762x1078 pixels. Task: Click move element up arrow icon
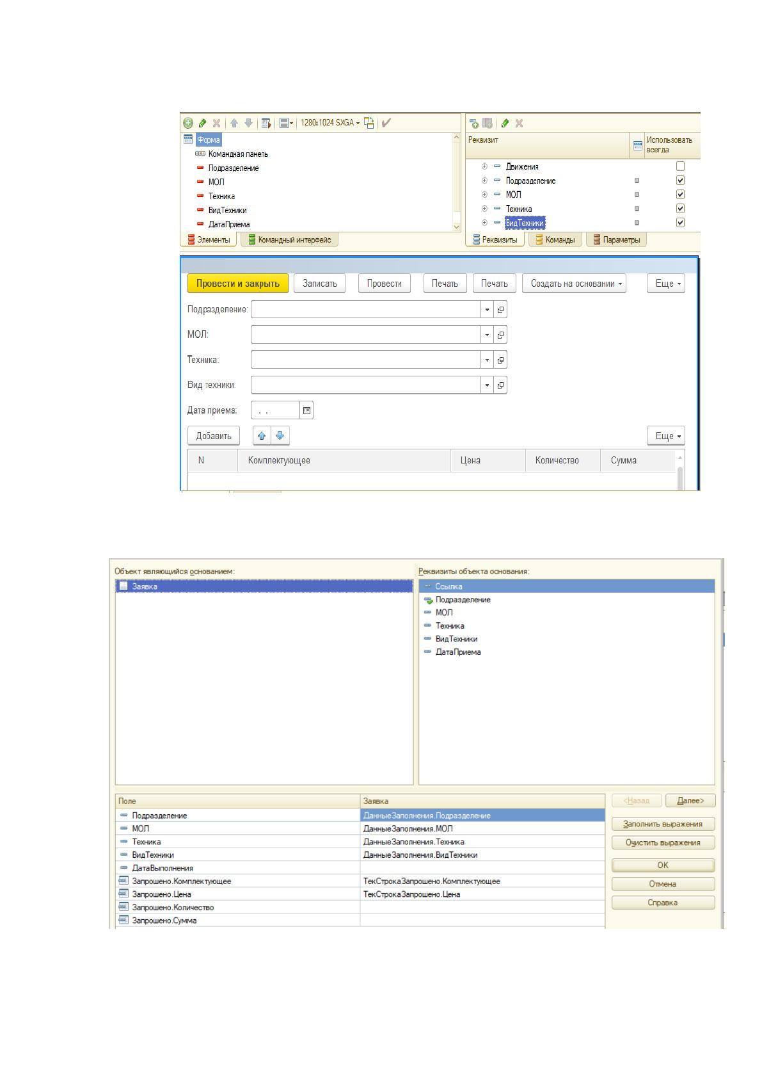pyautogui.click(x=234, y=123)
